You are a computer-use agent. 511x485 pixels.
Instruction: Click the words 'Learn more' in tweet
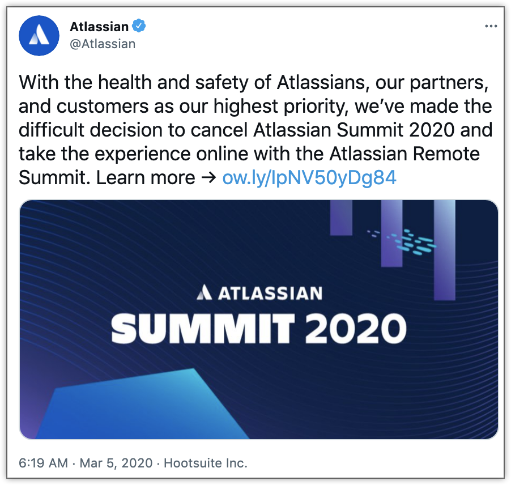click(146, 177)
